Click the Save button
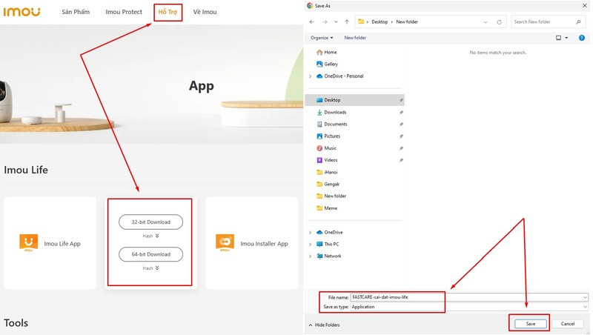Viewport: 593px width, 335px height. point(531,324)
